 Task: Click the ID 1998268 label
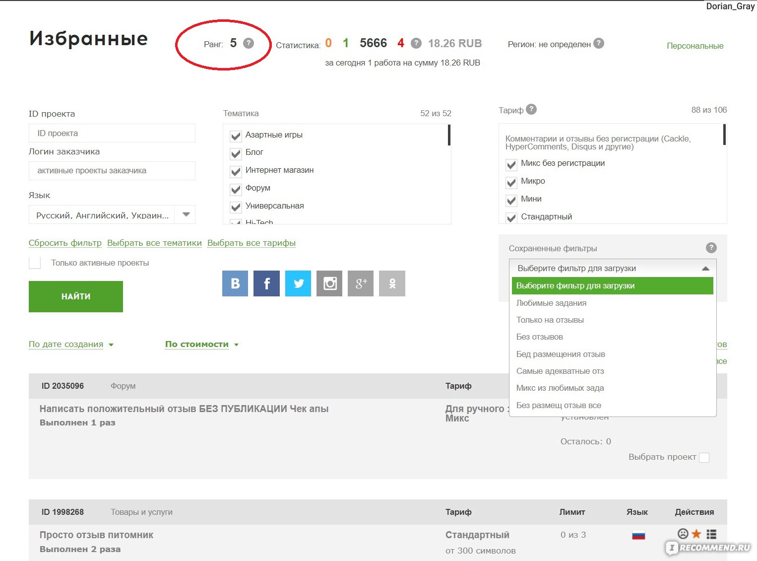[x=63, y=512]
